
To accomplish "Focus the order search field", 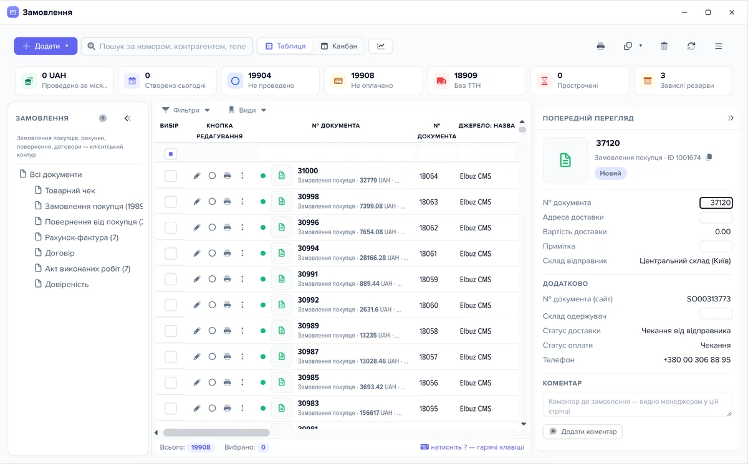I will coord(167,46).
